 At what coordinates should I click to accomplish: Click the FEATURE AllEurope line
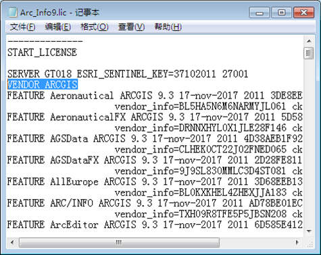pos(155,181)
